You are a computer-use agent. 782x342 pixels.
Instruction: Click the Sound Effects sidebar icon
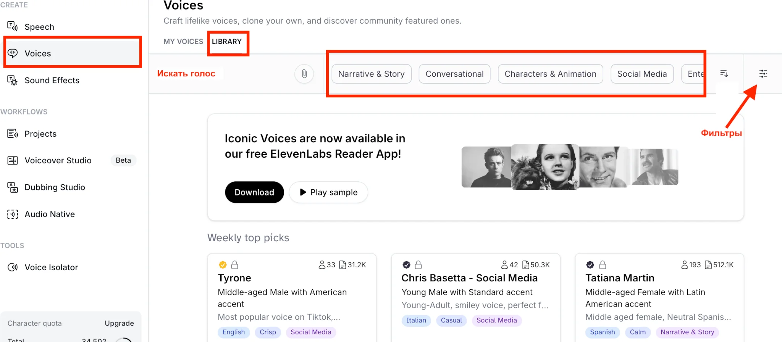12,80
